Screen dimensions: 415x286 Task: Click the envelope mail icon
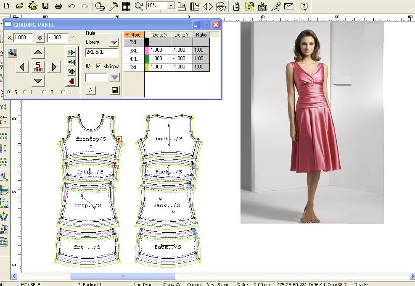pyautogui.click(x=288, y=6)
